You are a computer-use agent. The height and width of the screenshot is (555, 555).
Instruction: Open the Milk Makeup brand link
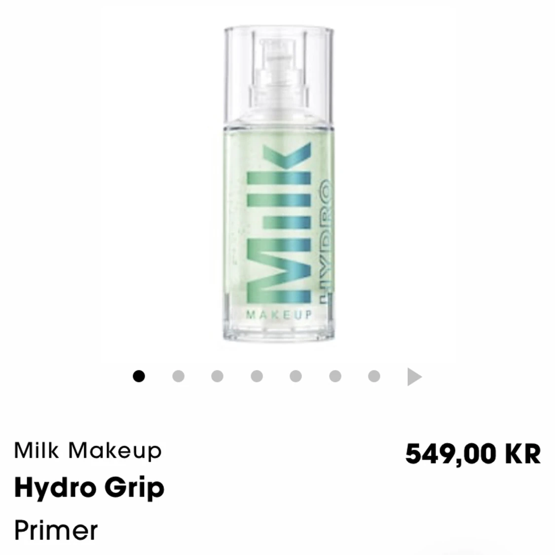click(88, 451)
